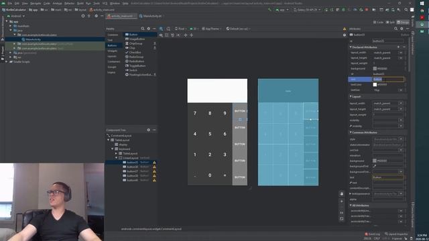Screen dimensions: 429x241
Task: Open the Help menu
Action: [x=125, y=3]
